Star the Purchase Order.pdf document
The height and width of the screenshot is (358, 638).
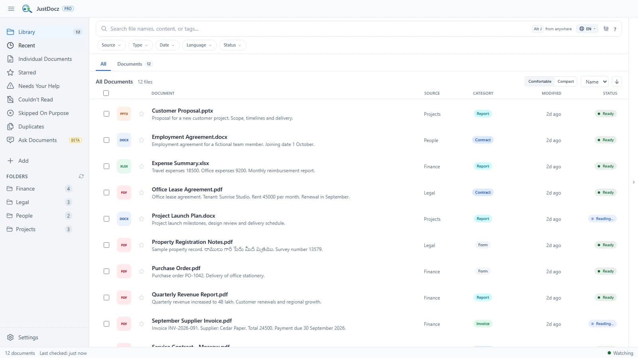click(x=142, y=271)
